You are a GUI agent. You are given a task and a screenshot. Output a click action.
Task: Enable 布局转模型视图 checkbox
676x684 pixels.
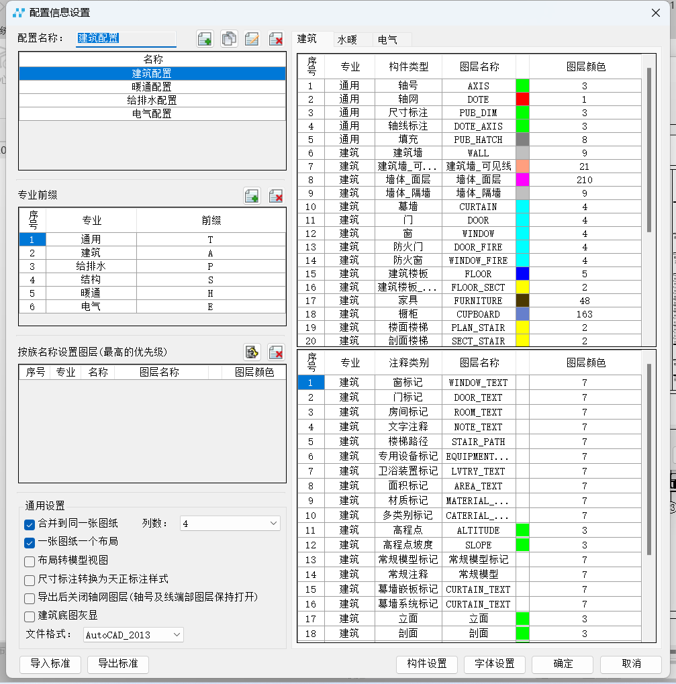point(30,560)
